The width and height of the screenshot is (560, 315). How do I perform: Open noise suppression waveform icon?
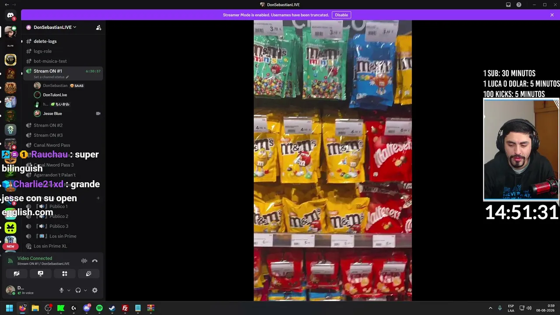click(84, 261)
